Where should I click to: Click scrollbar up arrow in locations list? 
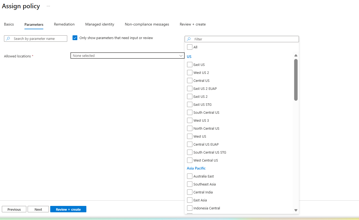click(x=296, y=56)
